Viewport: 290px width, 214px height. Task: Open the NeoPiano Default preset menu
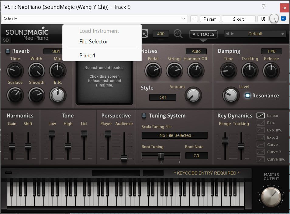click(x=255, y=34)
